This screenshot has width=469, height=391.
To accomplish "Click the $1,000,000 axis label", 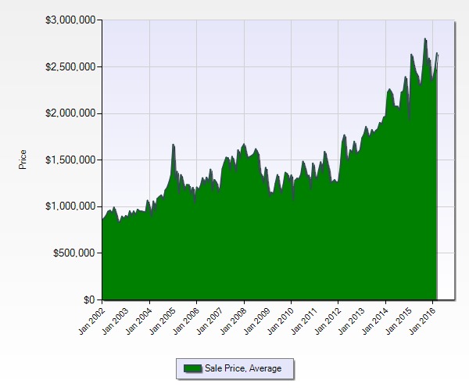I will (70, 206).
